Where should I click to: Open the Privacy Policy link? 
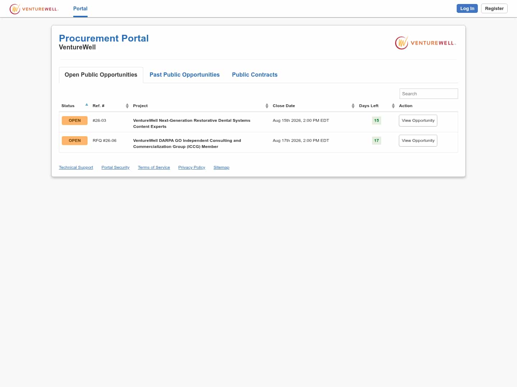click(192, 168)
